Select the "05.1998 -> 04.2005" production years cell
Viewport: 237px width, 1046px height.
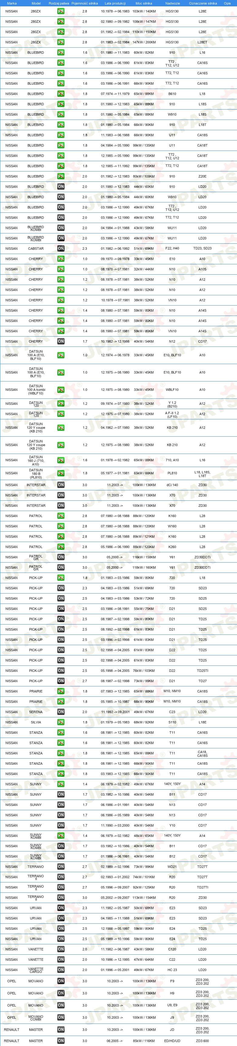(115, 671)
